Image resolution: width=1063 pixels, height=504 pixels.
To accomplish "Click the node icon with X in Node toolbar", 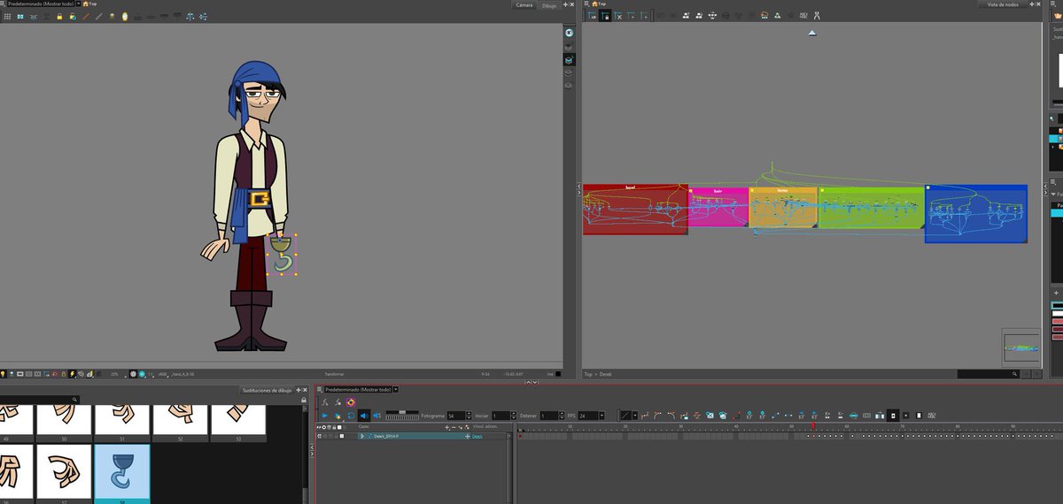I will [618, 16].
